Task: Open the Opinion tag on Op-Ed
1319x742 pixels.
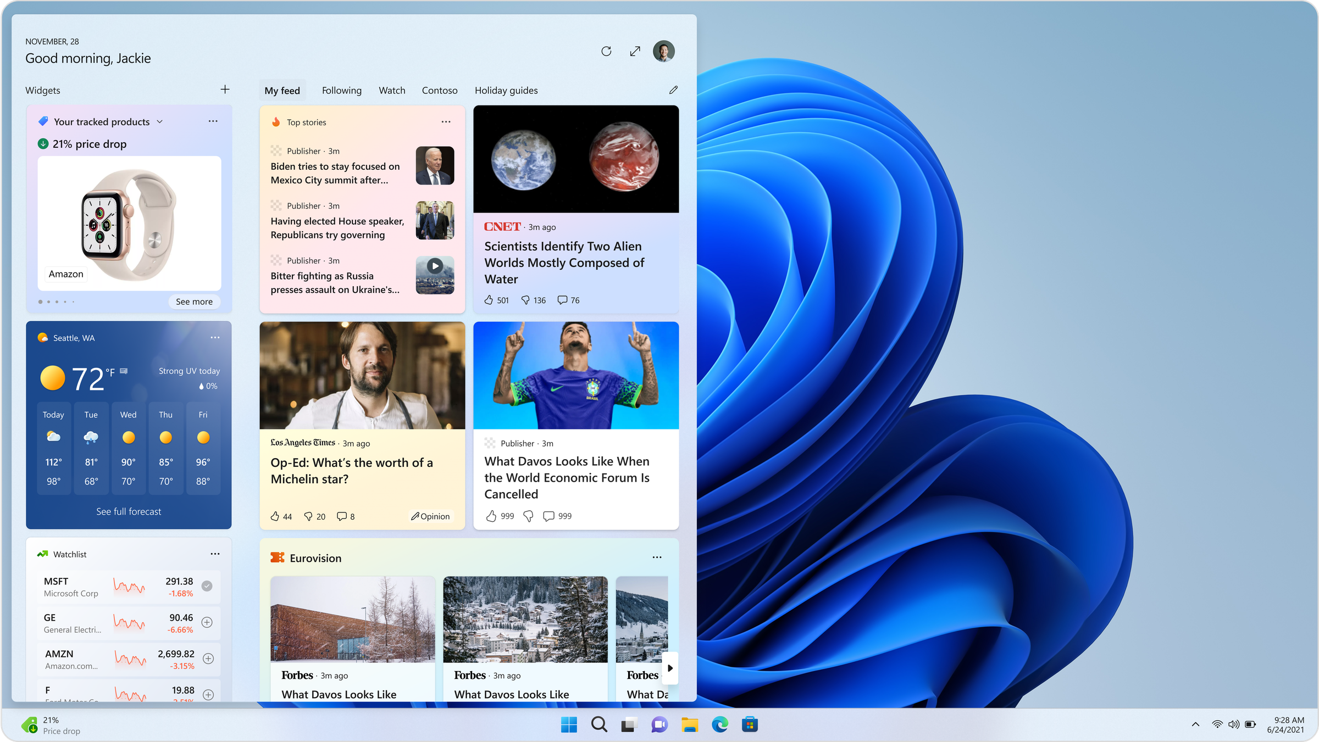Action: click(431, 516)
